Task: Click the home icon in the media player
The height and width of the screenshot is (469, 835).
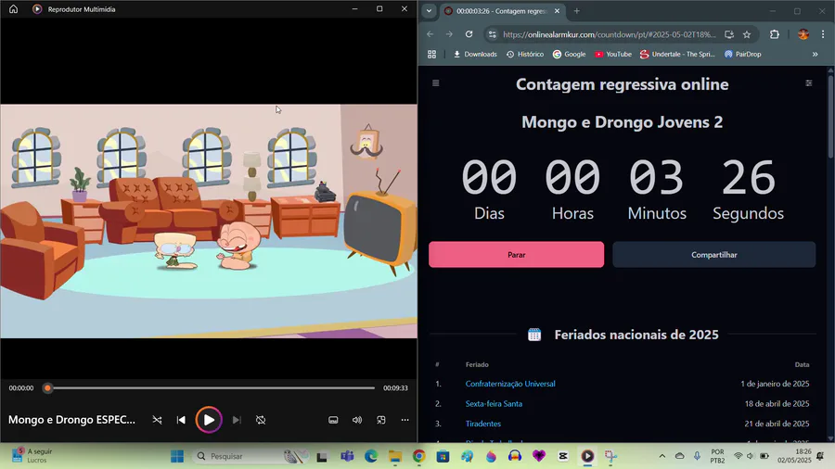Action: coord(13,9)
